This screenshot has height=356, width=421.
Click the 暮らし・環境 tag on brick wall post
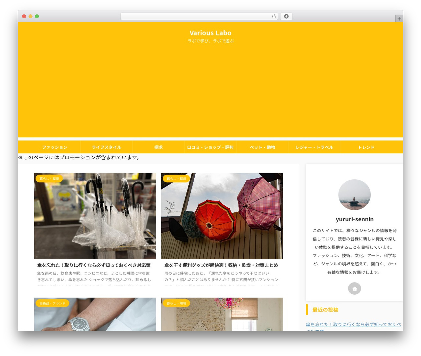tap(176, 303)
